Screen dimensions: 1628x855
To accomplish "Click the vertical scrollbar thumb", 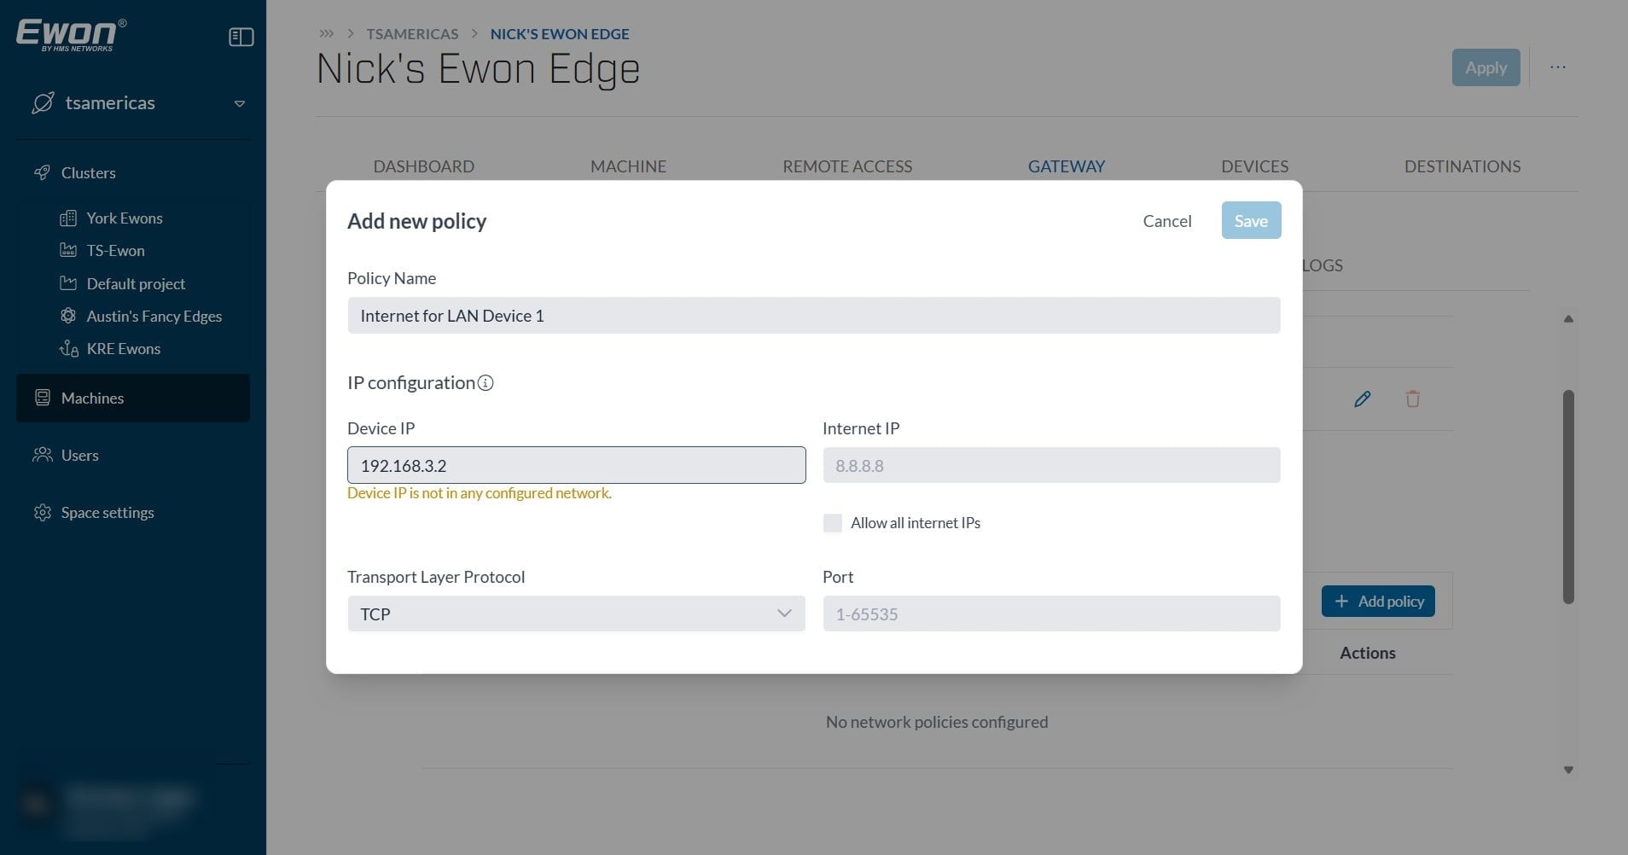I will [x=1568, y=497].
